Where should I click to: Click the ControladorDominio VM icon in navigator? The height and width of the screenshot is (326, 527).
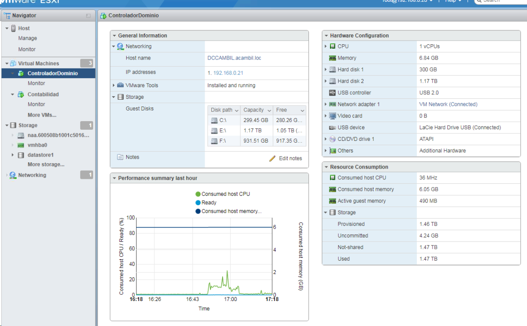pos(21,73)
